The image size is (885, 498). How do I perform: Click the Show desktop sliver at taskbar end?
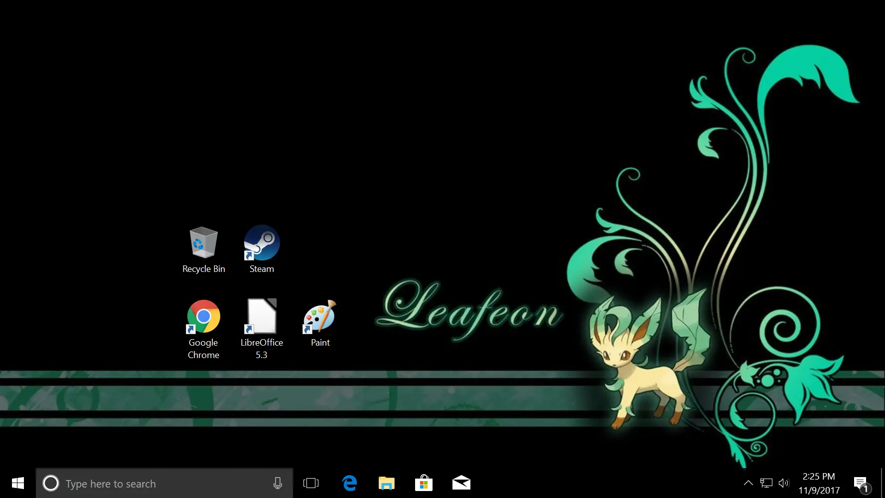tap(883, 483)
